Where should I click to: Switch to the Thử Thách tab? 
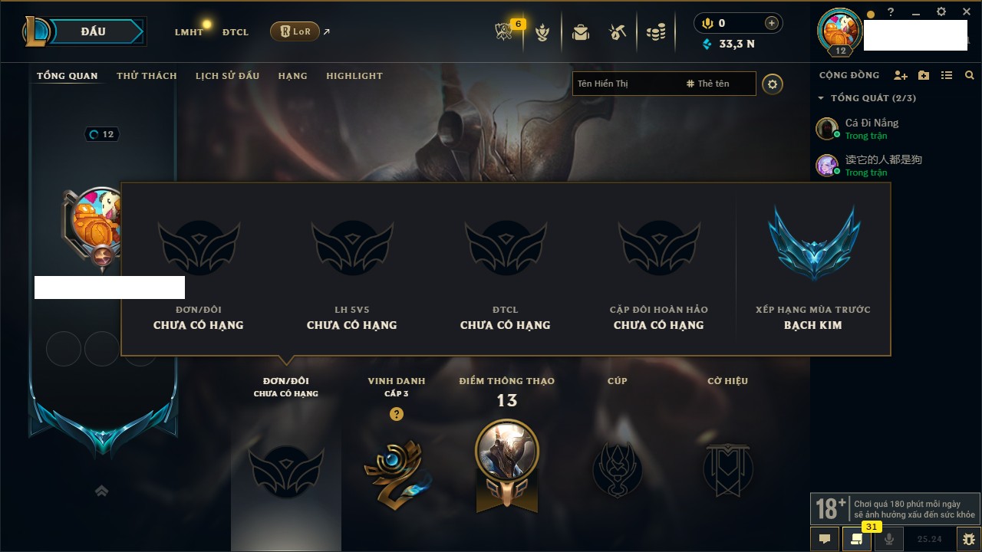147,76
